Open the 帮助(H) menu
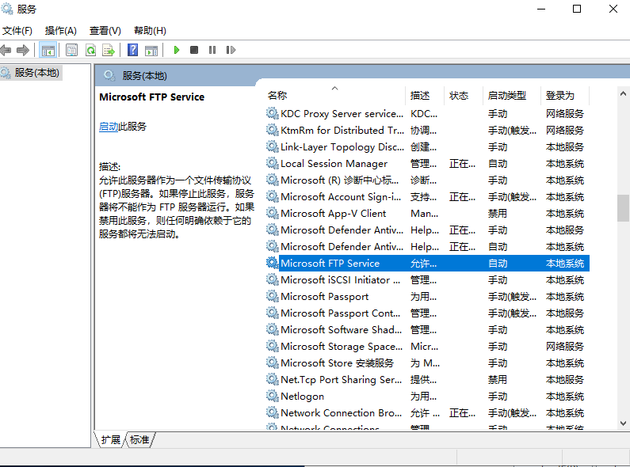Screen dimensions: 630x467 tap(150, 31)
